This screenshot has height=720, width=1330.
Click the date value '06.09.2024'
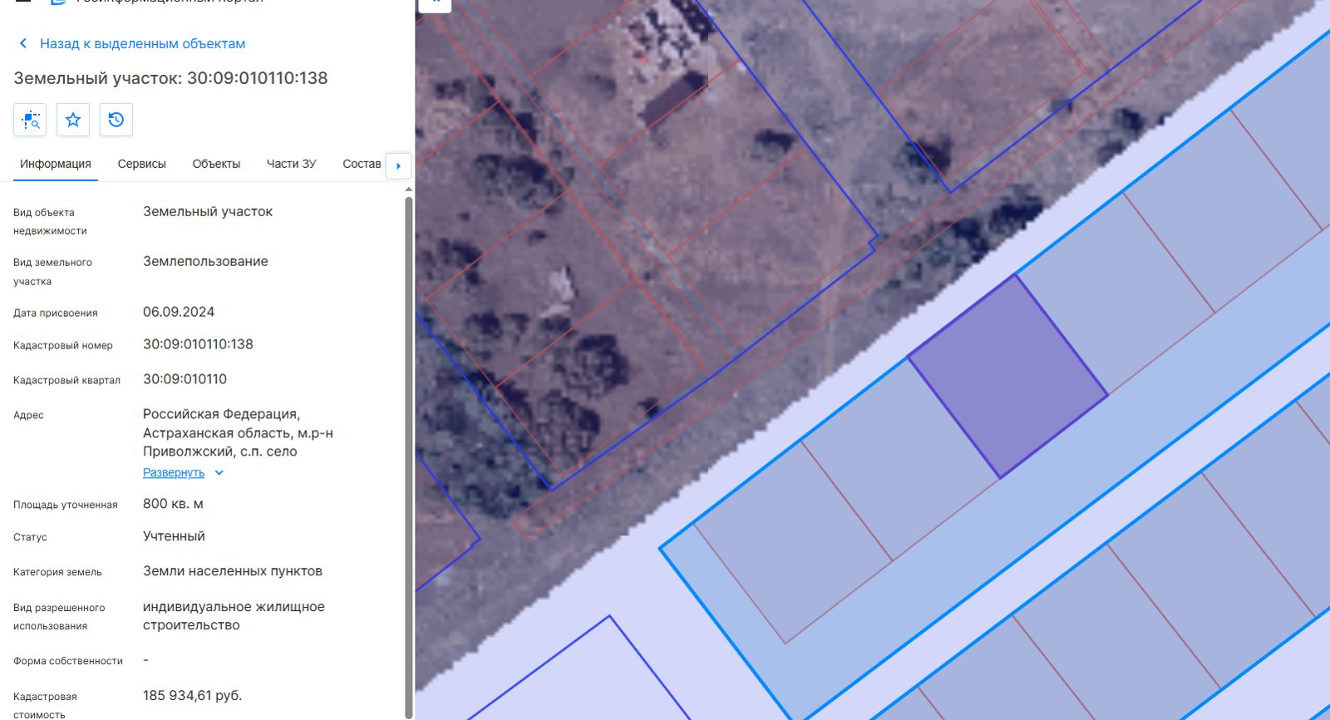click(x=179, y=312)
